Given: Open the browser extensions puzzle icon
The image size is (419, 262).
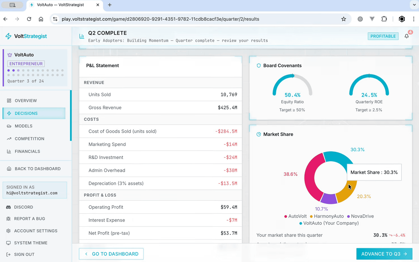Looking at the screenshot, I should (x=384, y=19).
